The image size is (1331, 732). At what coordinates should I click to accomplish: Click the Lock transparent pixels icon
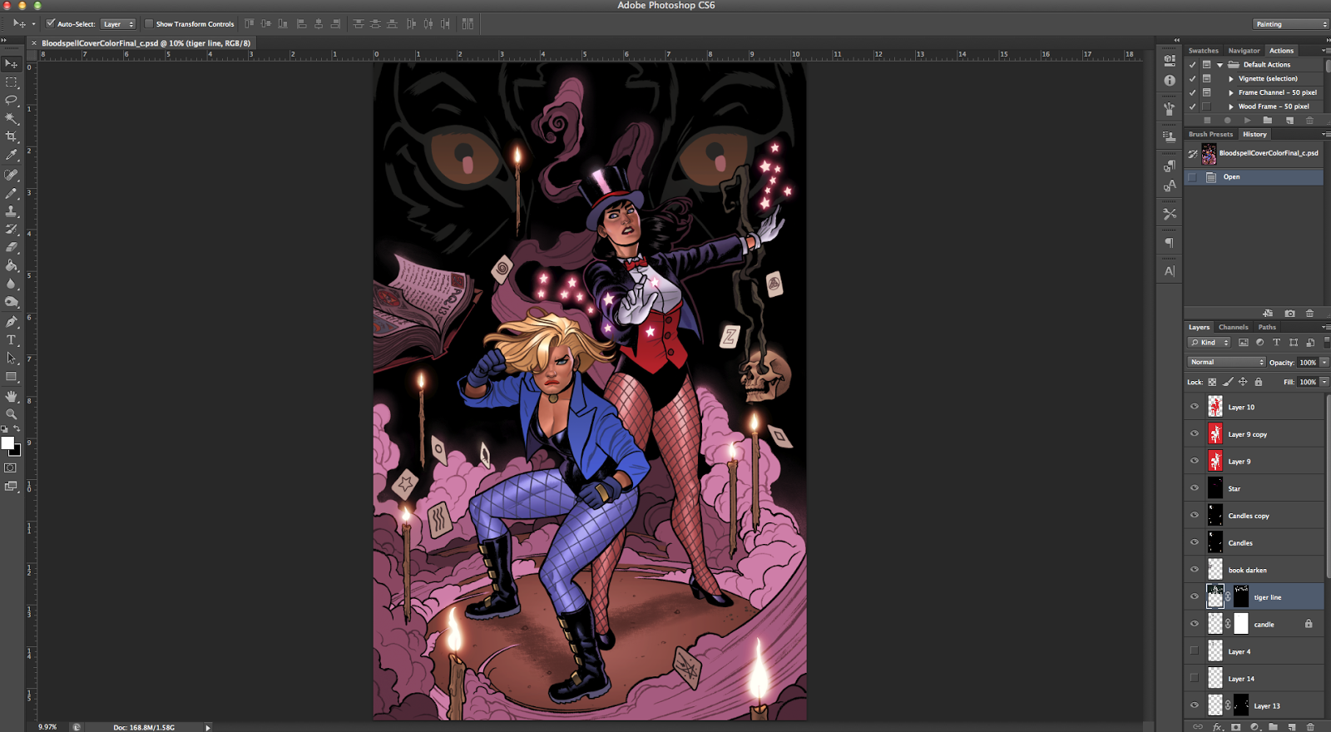(1212, 382)
